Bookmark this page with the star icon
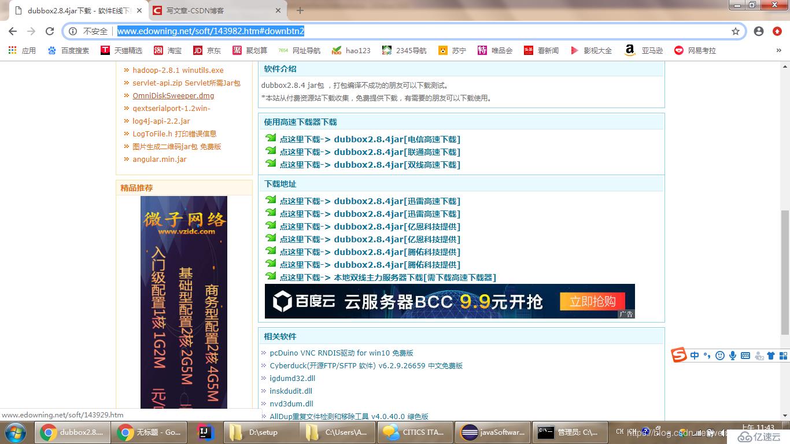The height and width of the screenshot is (444, 790). click(x=736, y=31)
